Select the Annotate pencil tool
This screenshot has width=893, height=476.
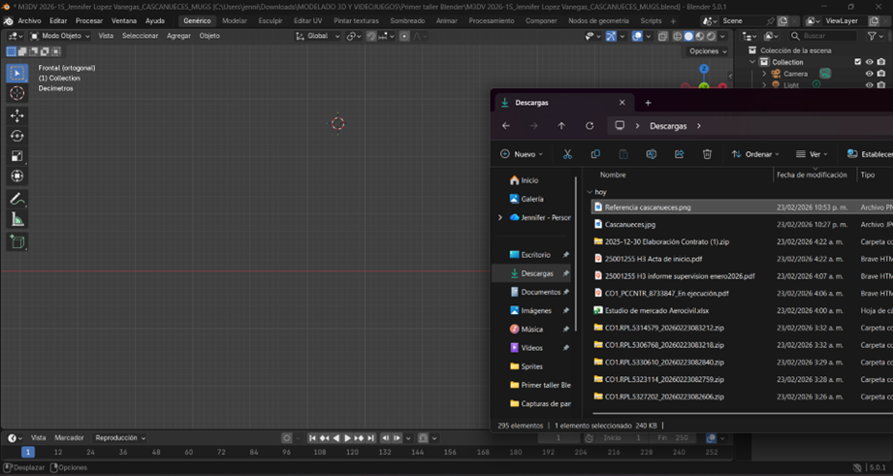(17, 199)
